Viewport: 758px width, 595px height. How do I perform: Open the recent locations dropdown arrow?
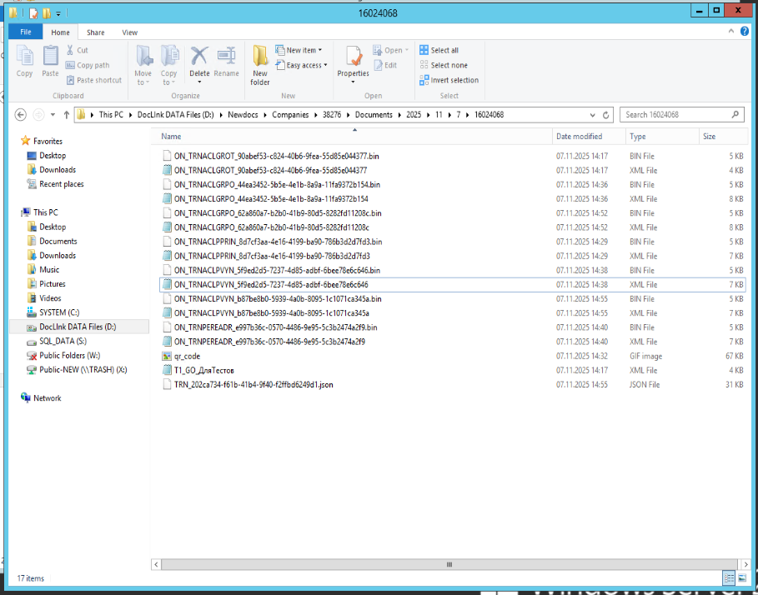pyautogui.click(x=53, y=115)
